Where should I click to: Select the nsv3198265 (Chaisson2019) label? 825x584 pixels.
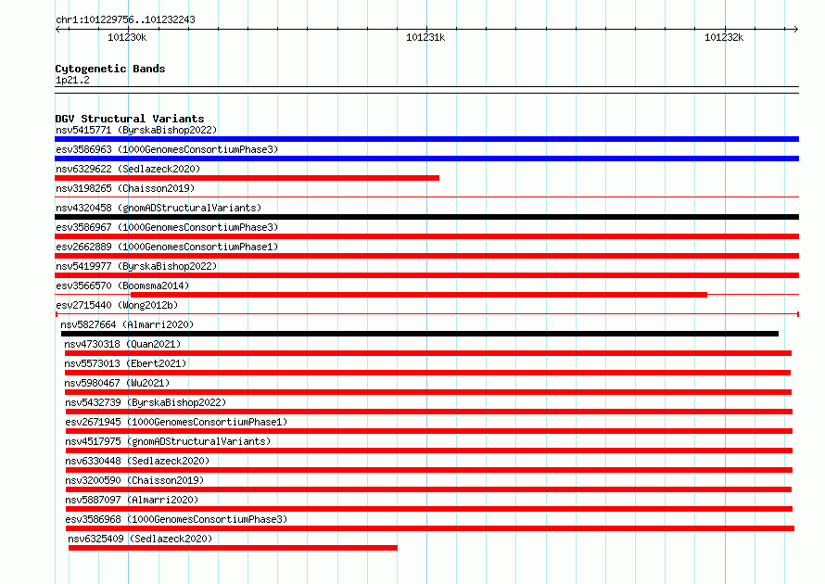125,188
